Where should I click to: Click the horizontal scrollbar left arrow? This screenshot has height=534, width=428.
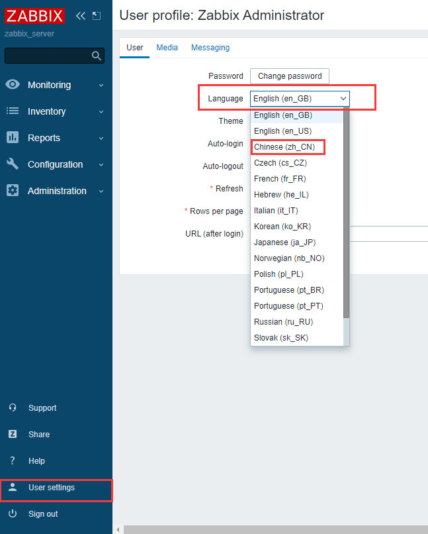coord(118,529)
